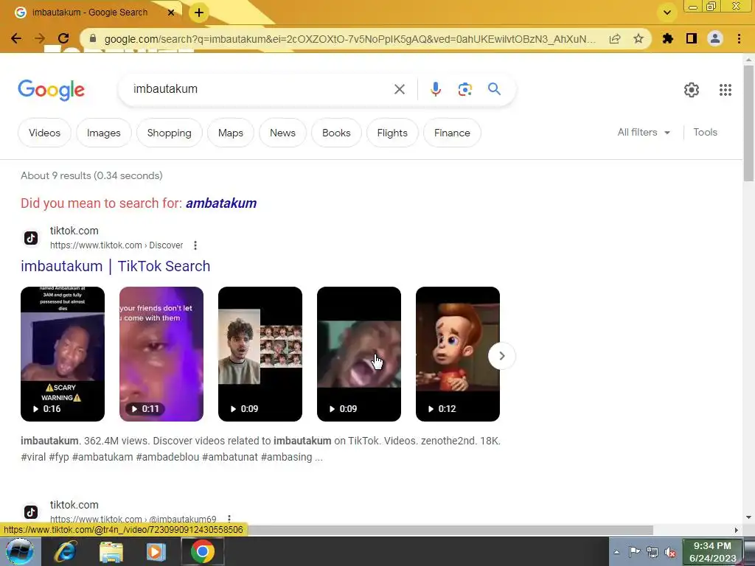Open the Windows Start button
The height and width of the screenshot is (566, 755).
19,551
